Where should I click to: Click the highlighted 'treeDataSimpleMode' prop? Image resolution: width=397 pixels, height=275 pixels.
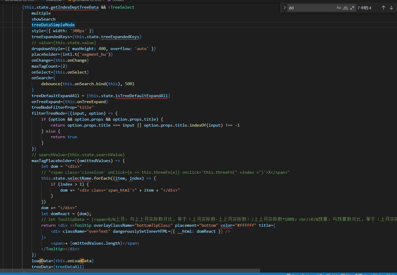pos(53,25)
